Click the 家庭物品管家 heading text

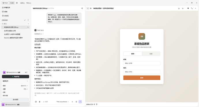click(x=142, y=44)
